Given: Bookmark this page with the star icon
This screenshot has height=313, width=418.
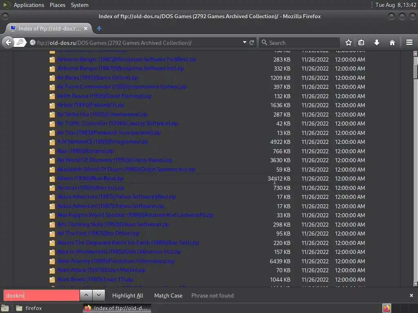Looking at the screenshot, I should (349, 42).
